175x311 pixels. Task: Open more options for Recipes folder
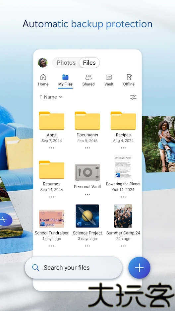tap(123, 148)
